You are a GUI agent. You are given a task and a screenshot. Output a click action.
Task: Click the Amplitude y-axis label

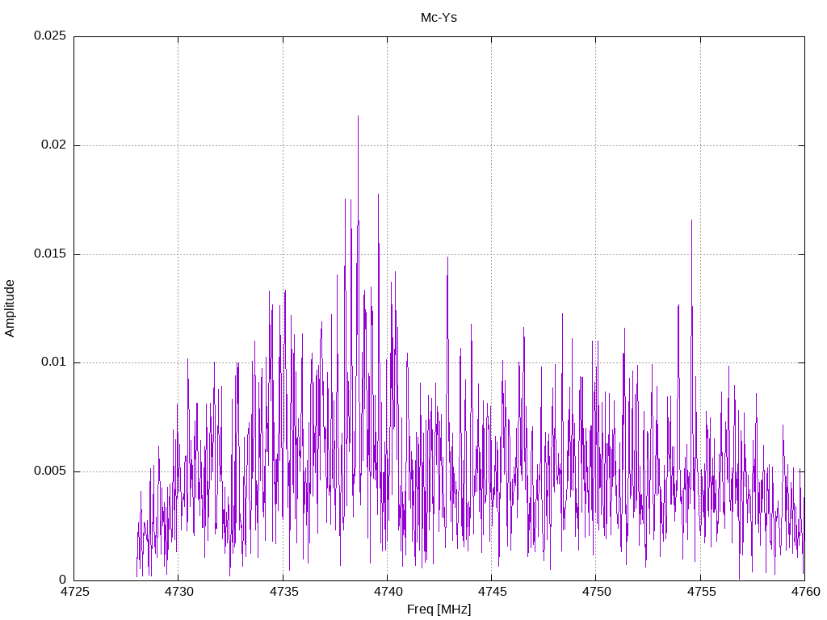click(10, 308)
